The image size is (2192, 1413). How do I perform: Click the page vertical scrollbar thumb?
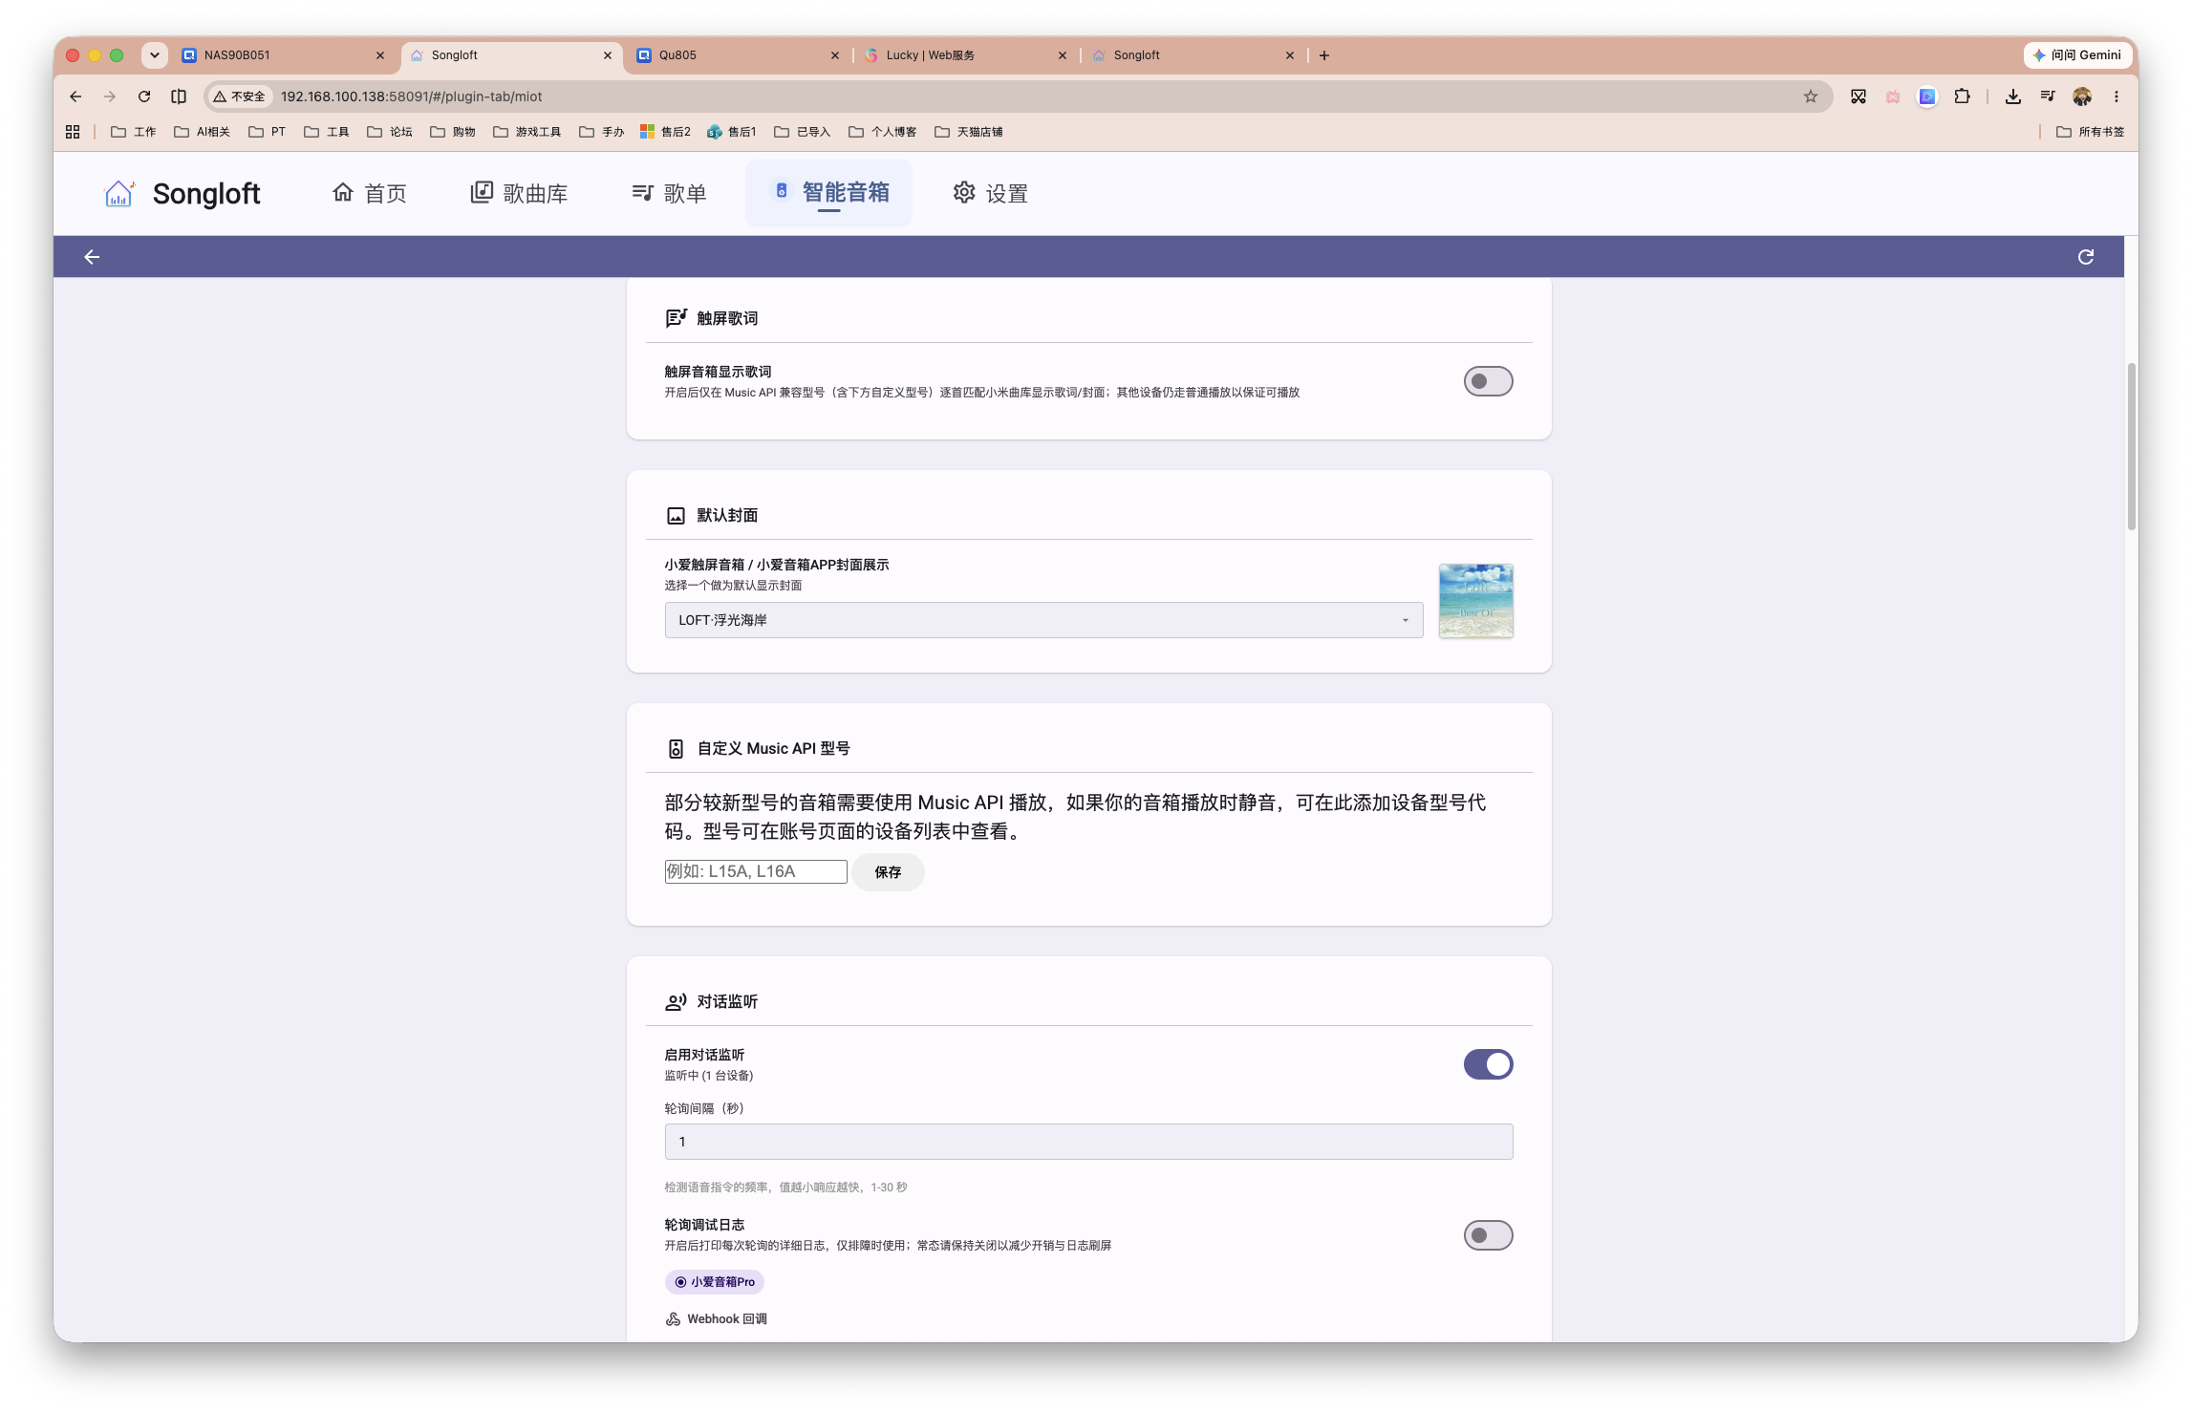[2131, 446]
